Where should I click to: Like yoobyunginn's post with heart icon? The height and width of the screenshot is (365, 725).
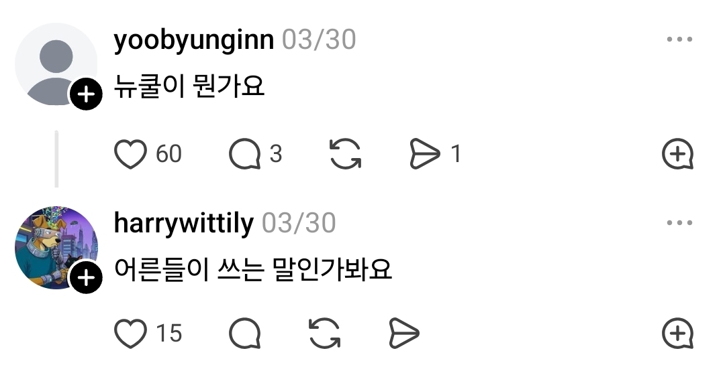click(130, 153)
